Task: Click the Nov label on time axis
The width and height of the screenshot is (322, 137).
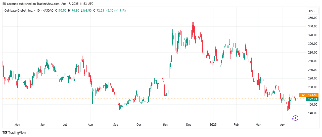Action: point(166,124)
